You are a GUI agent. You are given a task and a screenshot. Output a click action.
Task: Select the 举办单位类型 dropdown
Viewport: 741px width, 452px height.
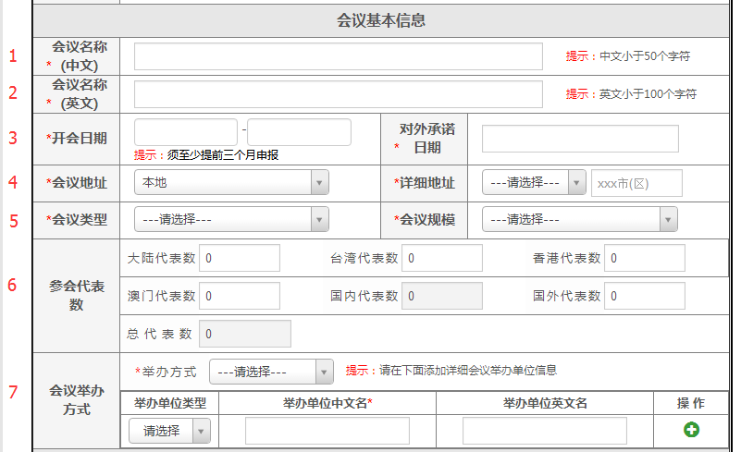pyautogui.click(x=170, y=431)
